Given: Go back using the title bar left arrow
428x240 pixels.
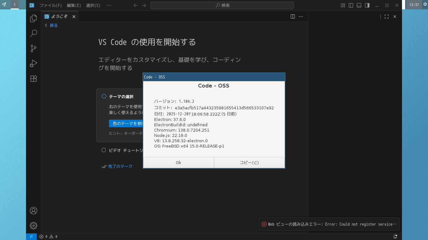Looking at the screenshot, I should click(x=135, y=5).
